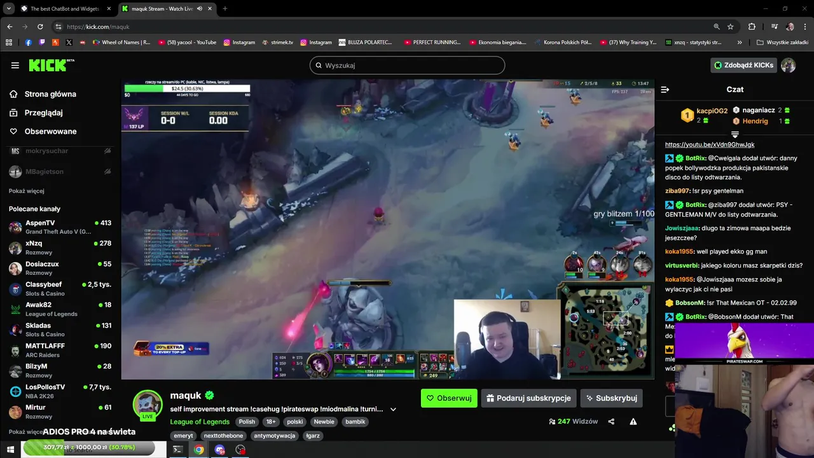Open terminal icon in taskbar
This screenshot has width=814, height=458.
tap(178, 450)
